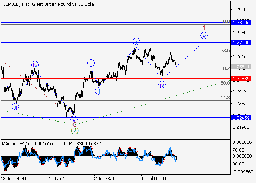Image resolution: width=256 pixels, height=183 pixels.
Task: Click circled wave iii label at the chart peak
Action: (136, 41)
